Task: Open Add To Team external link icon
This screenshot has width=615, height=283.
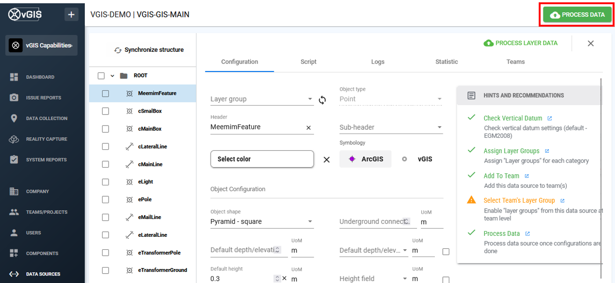Action: (527, 176)
